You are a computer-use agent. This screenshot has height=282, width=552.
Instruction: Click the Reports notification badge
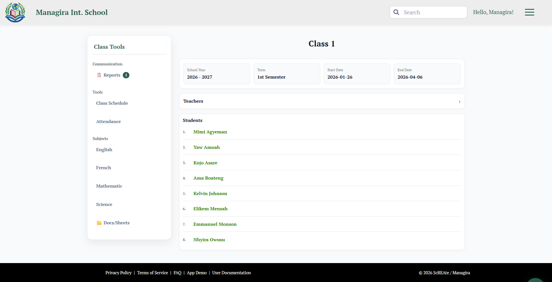(x=126, y=75)
